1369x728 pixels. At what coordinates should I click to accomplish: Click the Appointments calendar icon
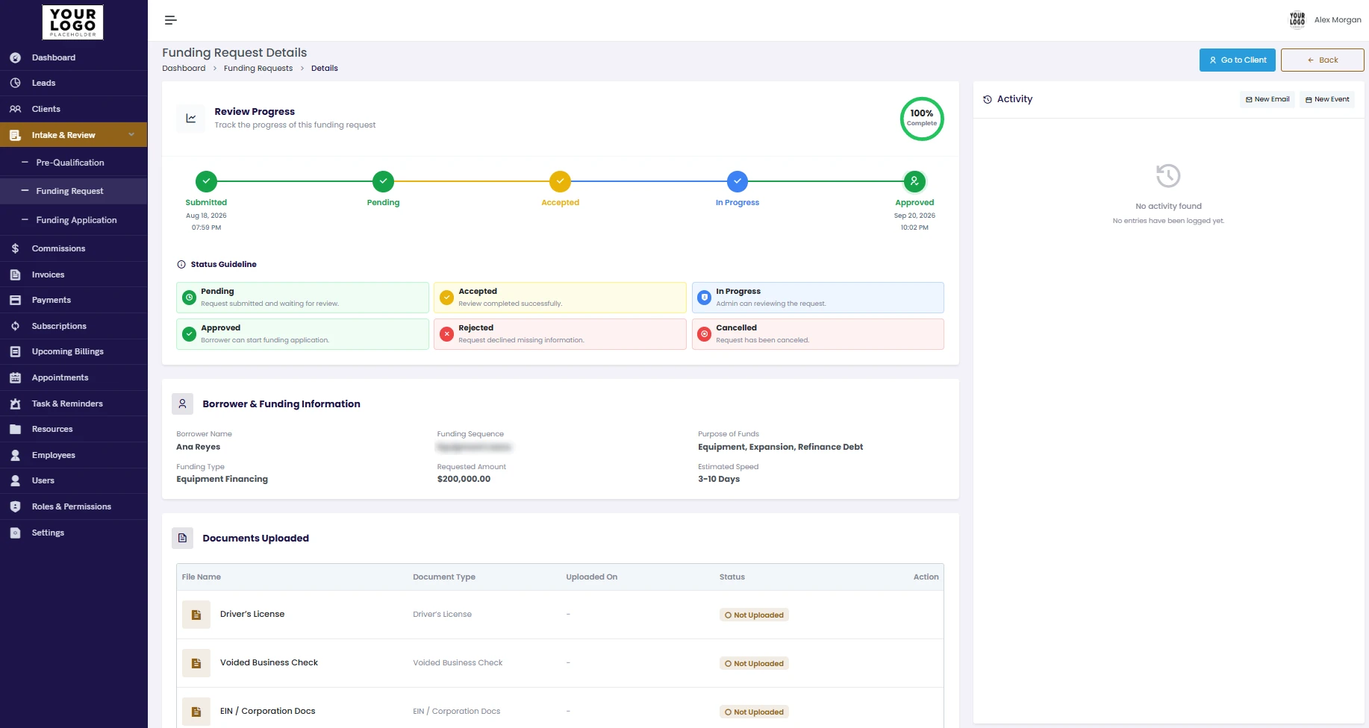(15, 377)
